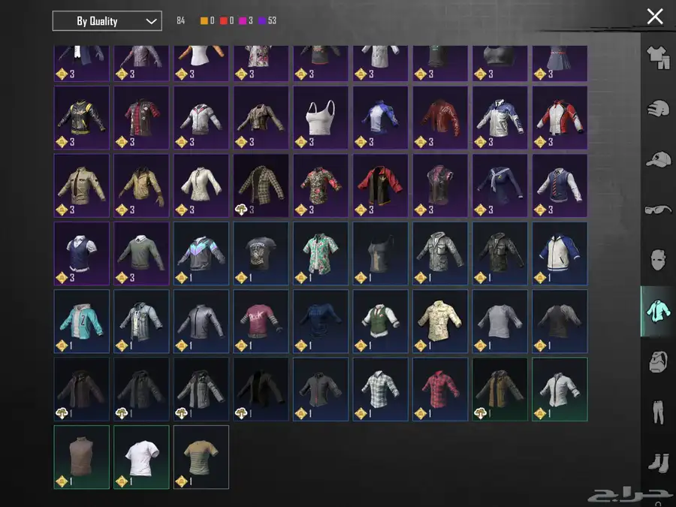
Task: Choose the open olive plaid jacket
Action: [x=261, y=186]
